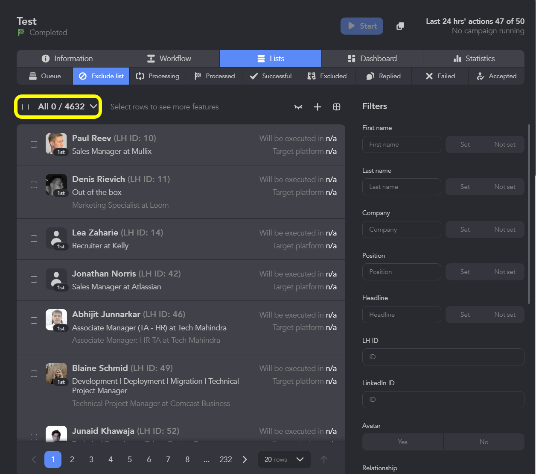Screen dimensions: 536x474
Task: Go to previous page with the left arrow
Action: click(x=34, y=459)
